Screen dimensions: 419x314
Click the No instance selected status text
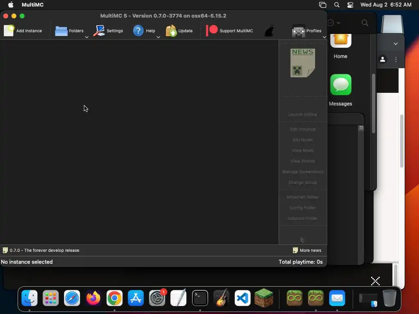pyautogui.click(x=27, y=262)
